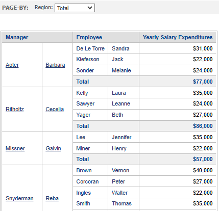Select the Cecelia link
The image size is (219, 211).
click(55, 109)
